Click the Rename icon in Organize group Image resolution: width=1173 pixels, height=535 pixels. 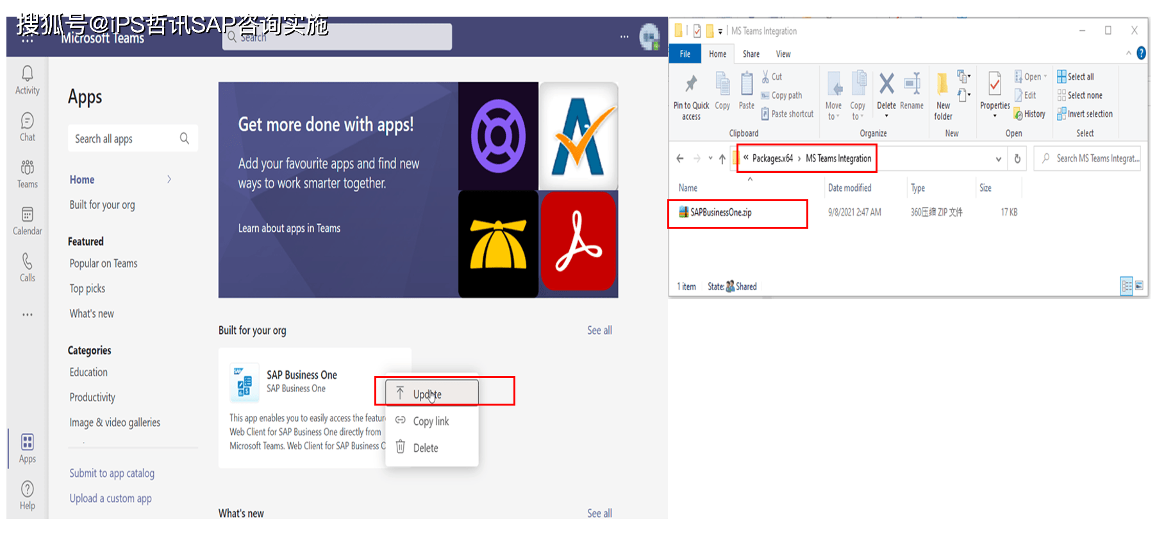(911, 83)
